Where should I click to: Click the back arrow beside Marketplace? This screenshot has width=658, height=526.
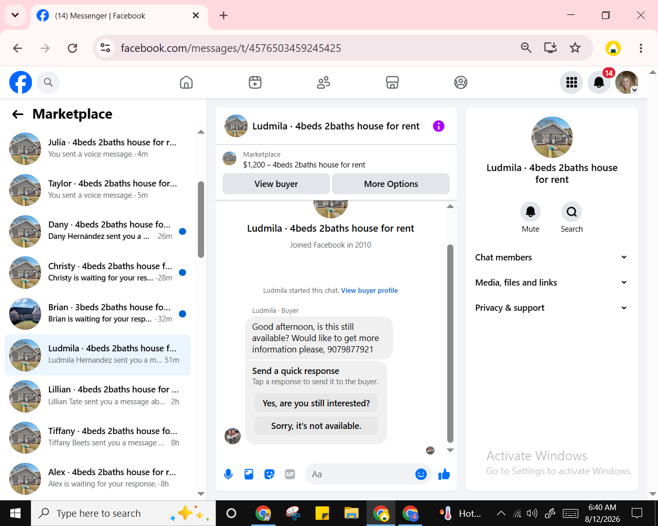pyautogui.click(x=18, y=114)
